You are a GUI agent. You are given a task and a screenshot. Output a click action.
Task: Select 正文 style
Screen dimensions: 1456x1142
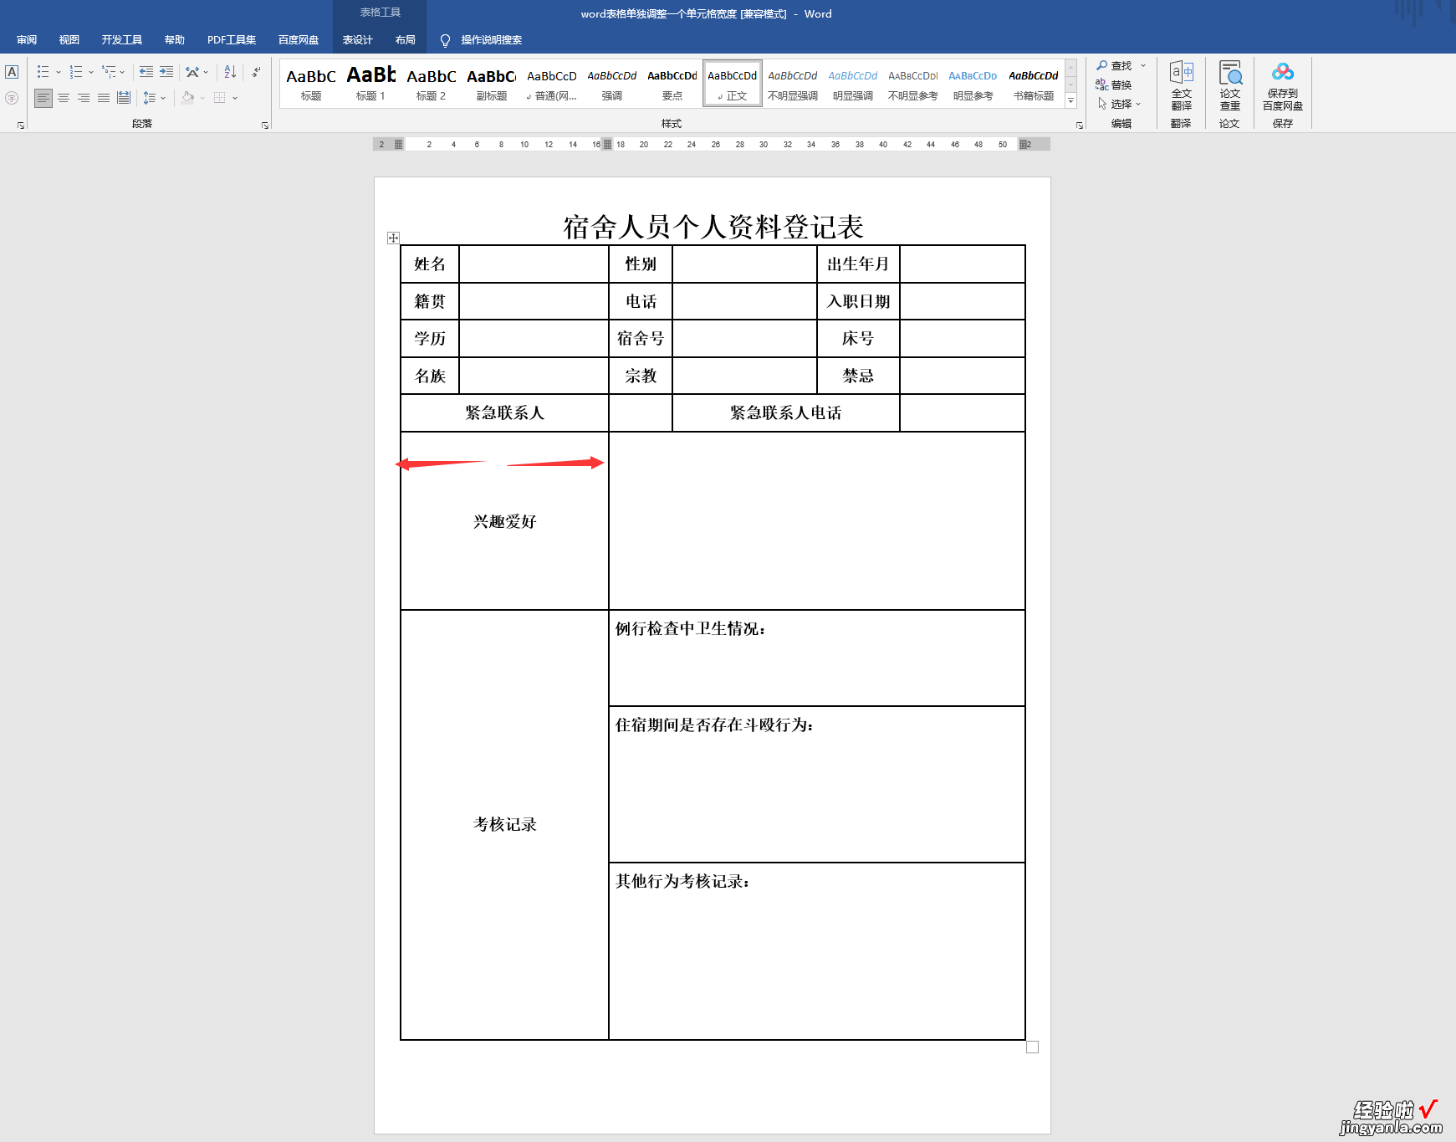click(x=733, y=84)
